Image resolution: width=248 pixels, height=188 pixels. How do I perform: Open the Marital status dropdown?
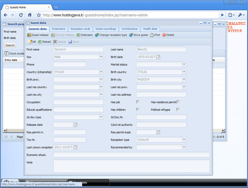click(184, 64)
